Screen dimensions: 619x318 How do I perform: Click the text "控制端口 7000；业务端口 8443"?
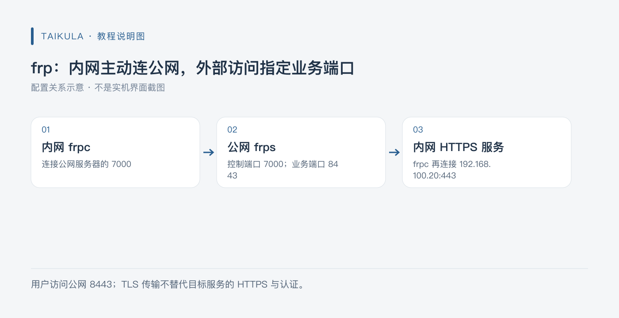point(283,170)
